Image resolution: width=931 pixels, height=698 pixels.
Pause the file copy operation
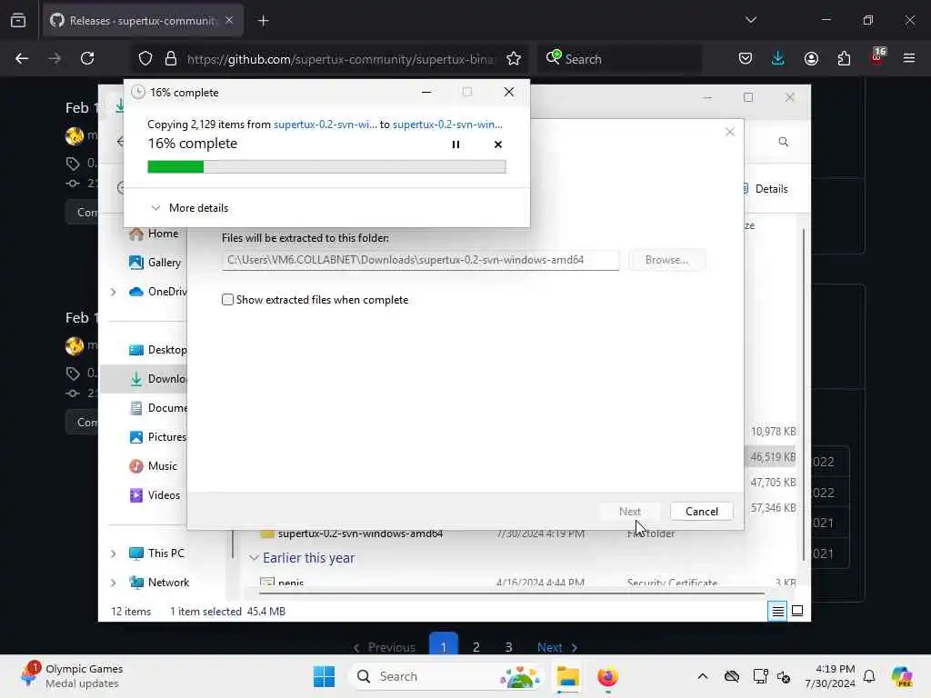tap(455, 145)
